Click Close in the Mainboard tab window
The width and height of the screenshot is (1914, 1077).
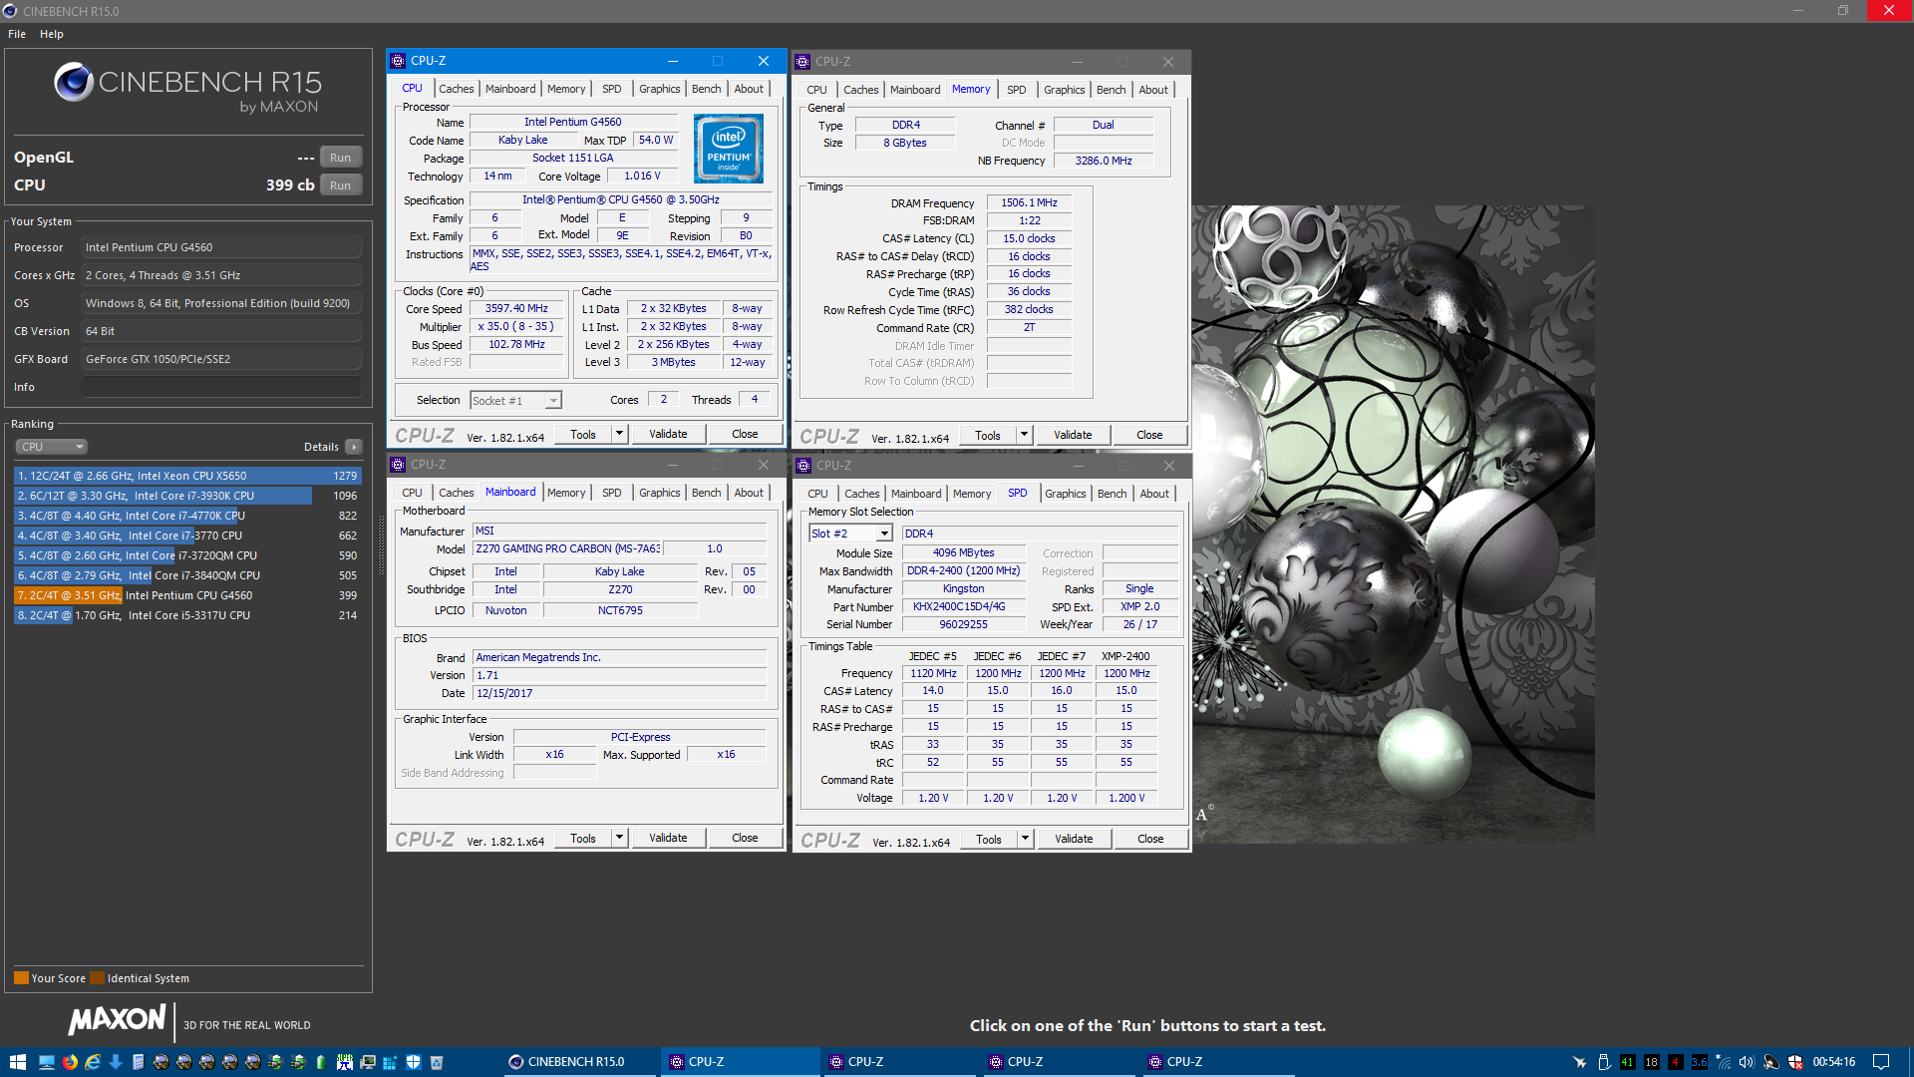click(745, 838)
